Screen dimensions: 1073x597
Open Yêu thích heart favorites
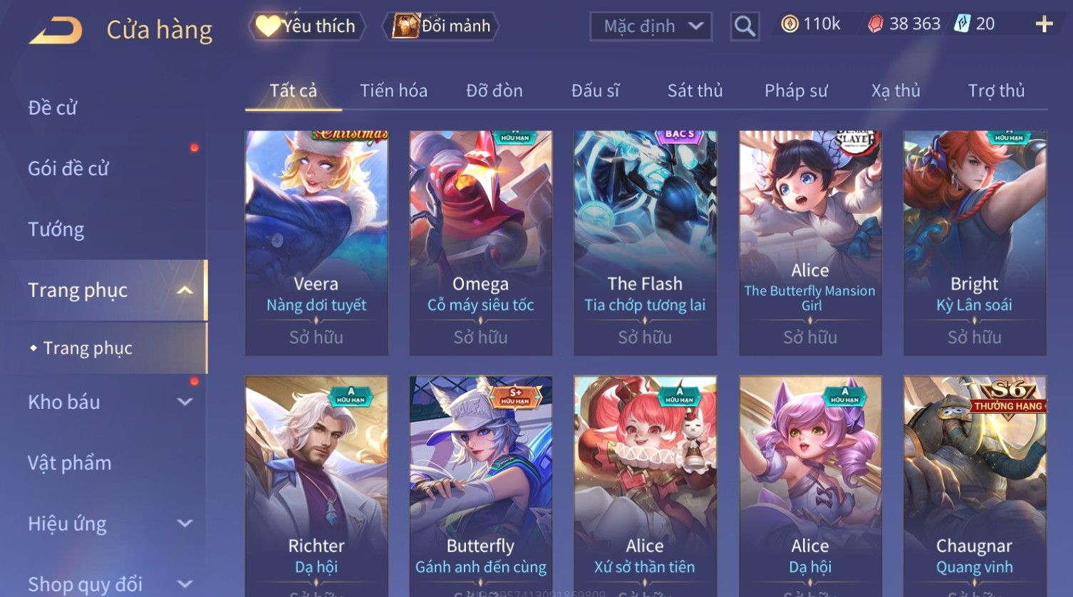coord(307,26)
